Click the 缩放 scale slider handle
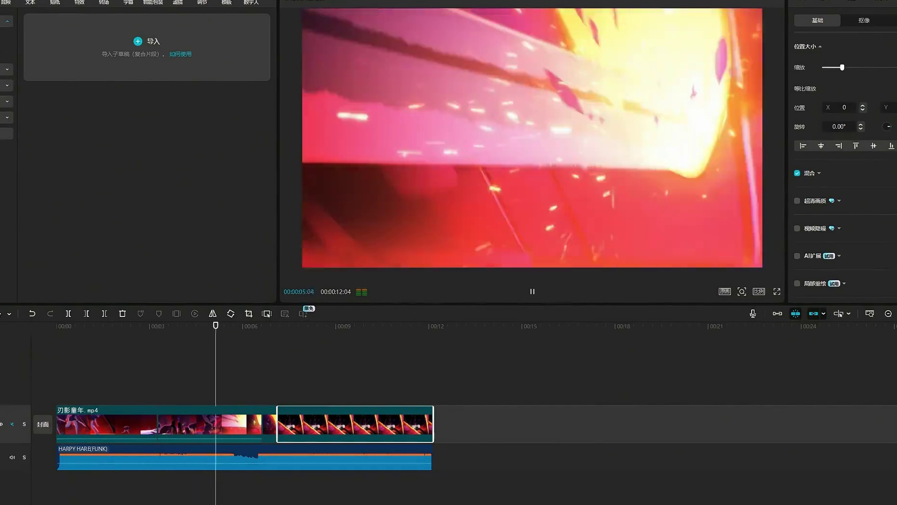This screenshot has height=505, width=897. [842, 67]
